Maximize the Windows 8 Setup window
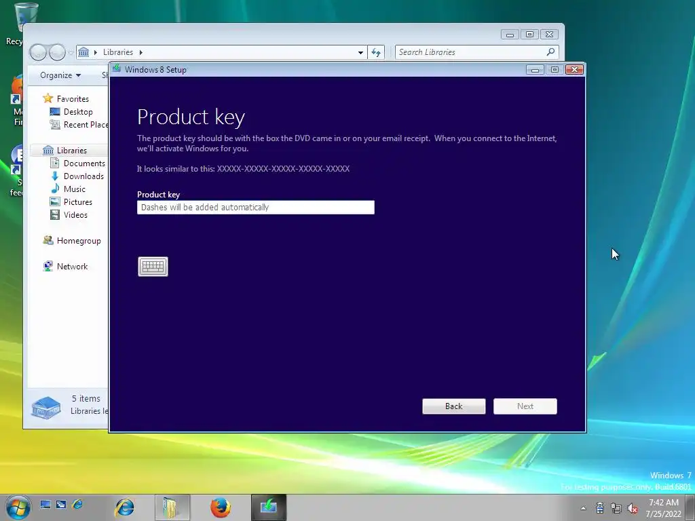This screenshot has width=695, height=521. (555, 70)
